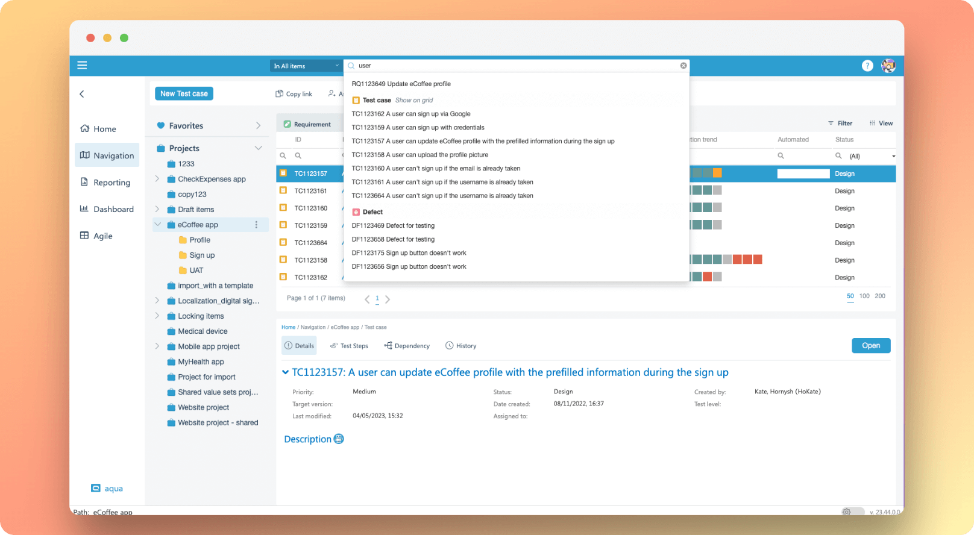The height and width of the screenshot is (535, 974).
Task: Select row checkbox for TC1123158
Action: click(283, 260)
